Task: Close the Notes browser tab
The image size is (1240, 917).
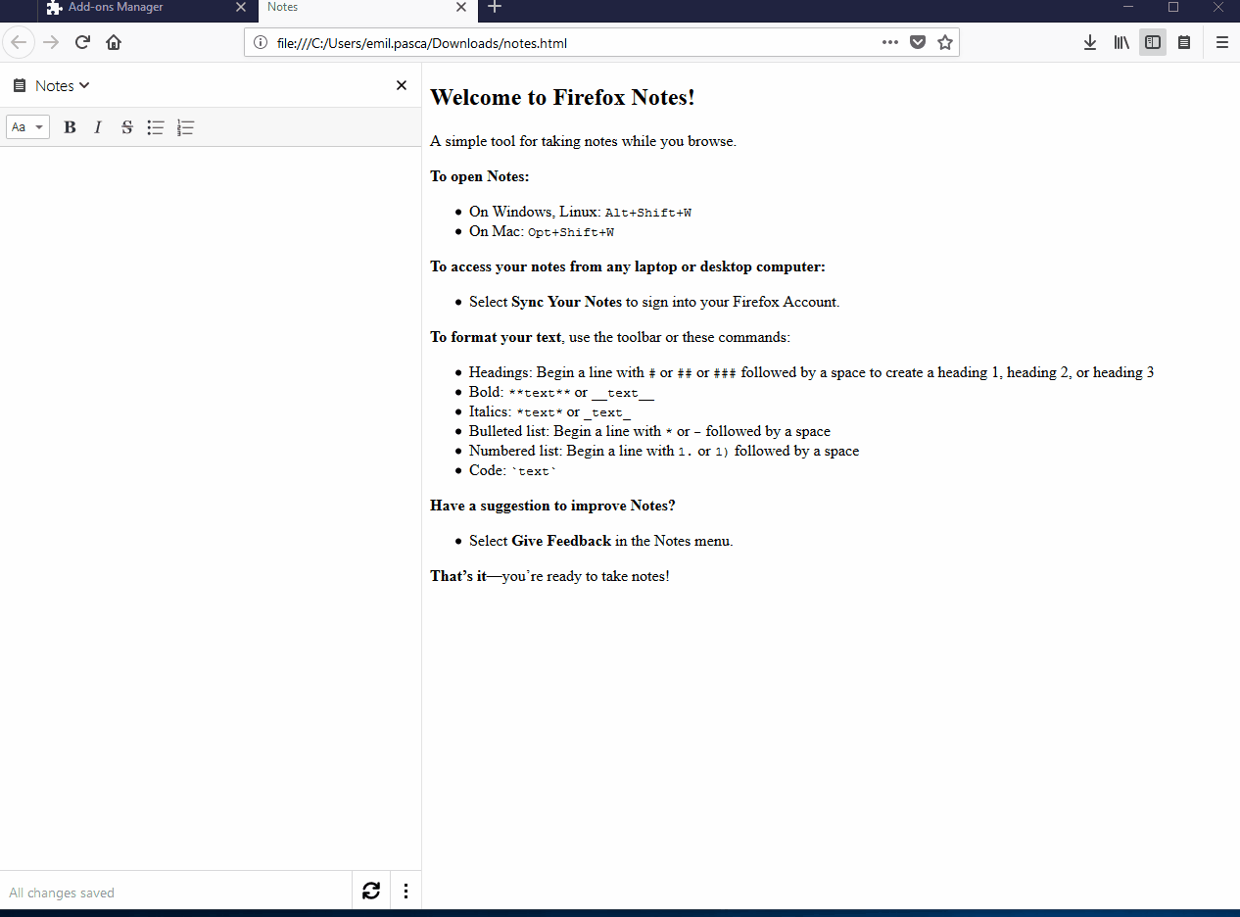Action: click(x=462, y=8)
